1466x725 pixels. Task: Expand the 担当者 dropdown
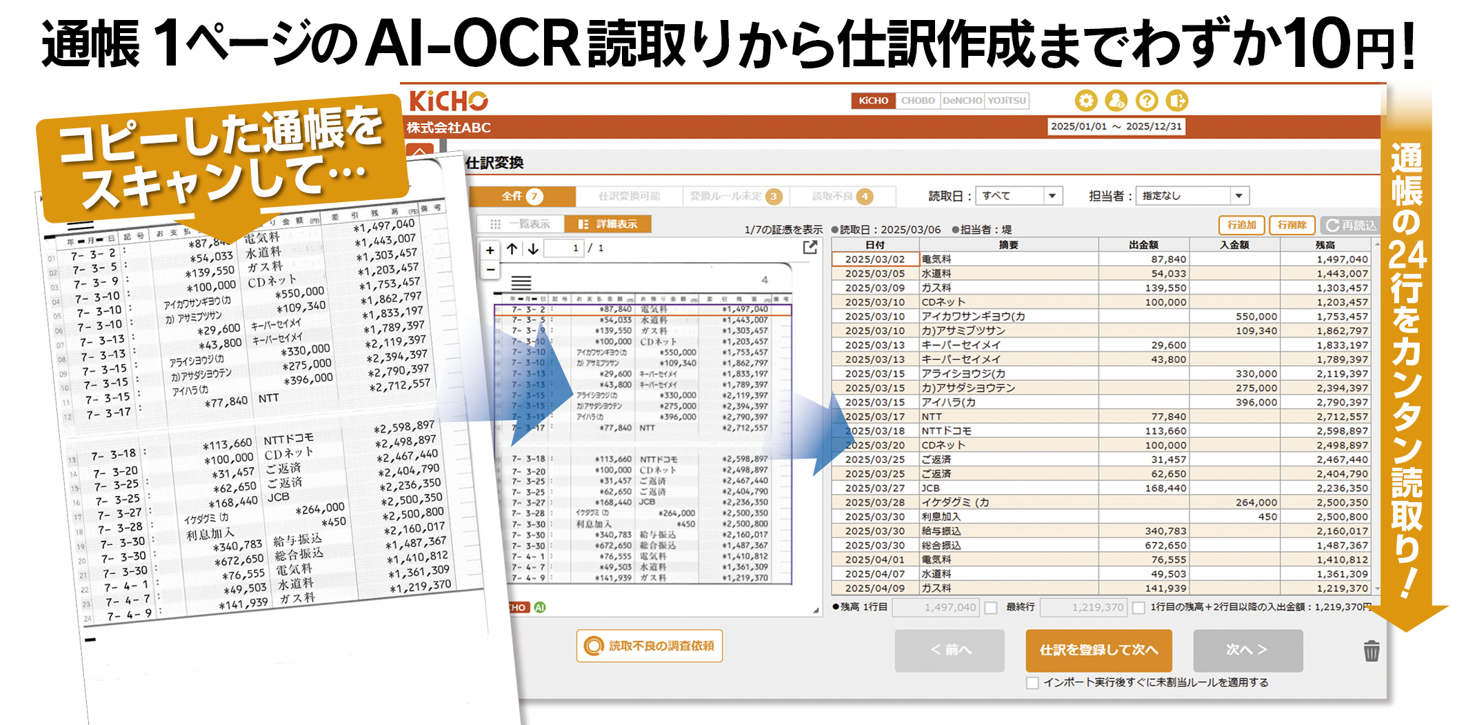[x=1238, y=196]
